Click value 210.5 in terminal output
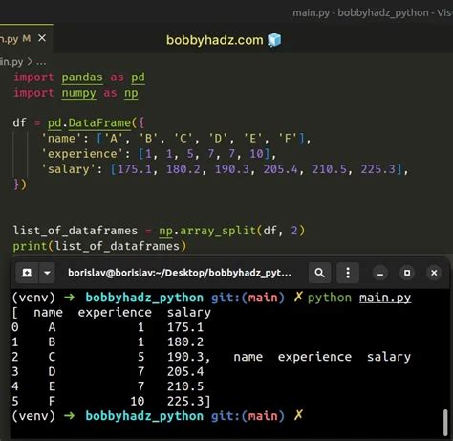 [185, 386]
